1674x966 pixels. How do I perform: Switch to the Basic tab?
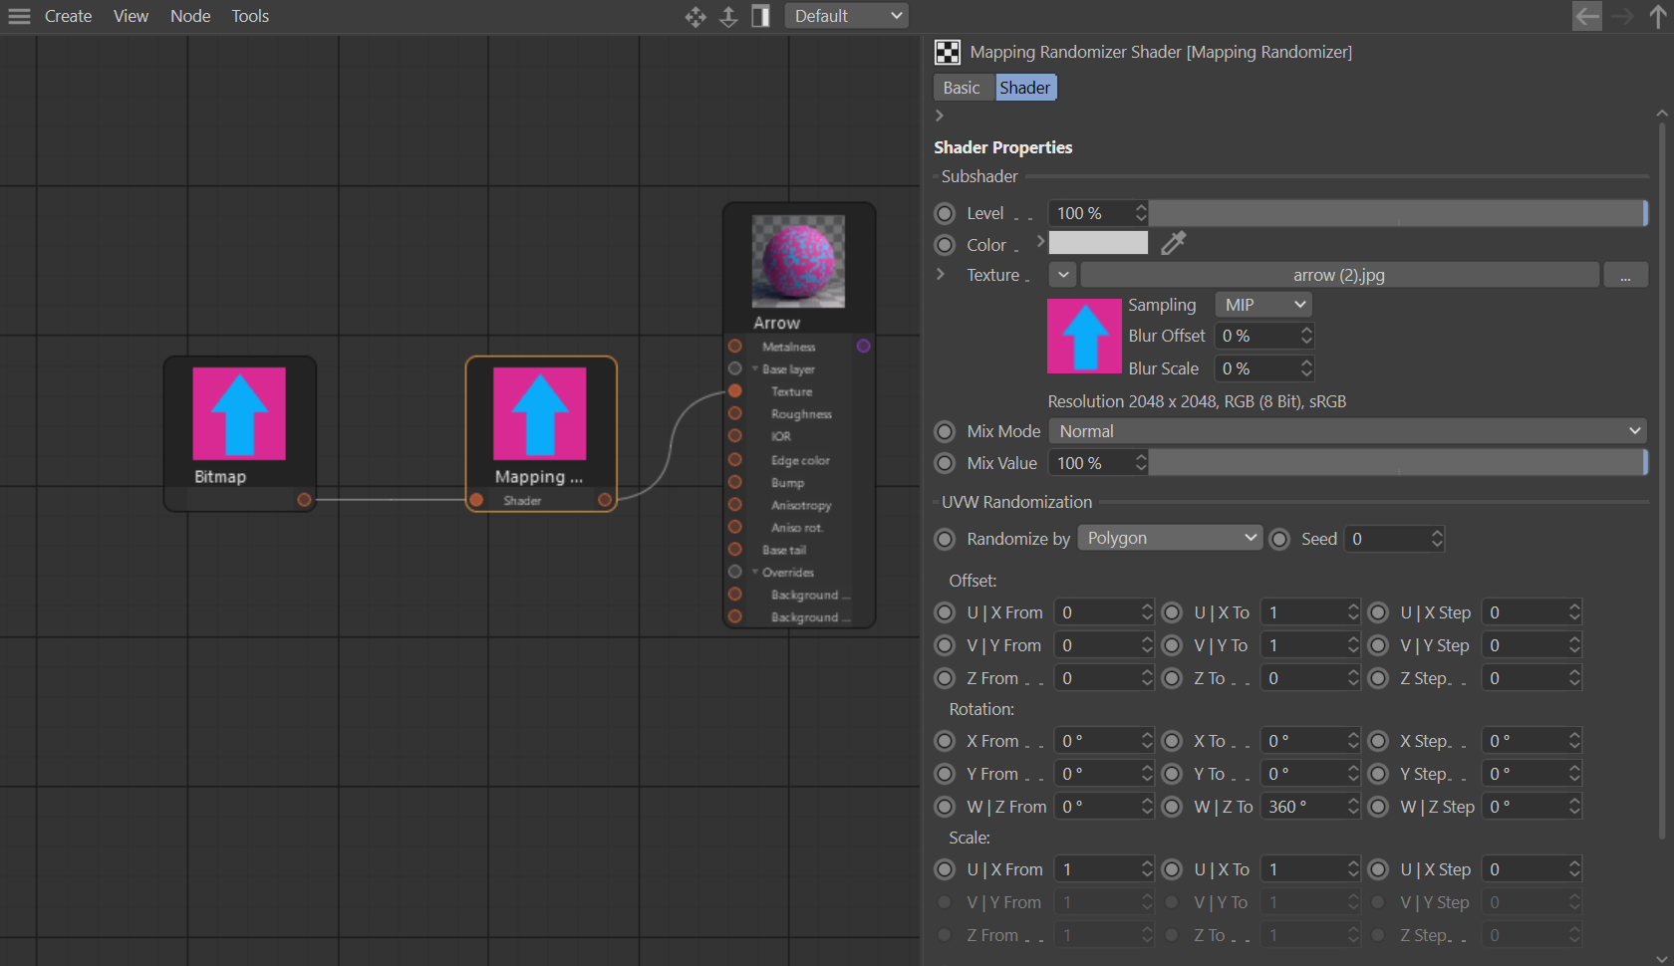pos(961,88)
